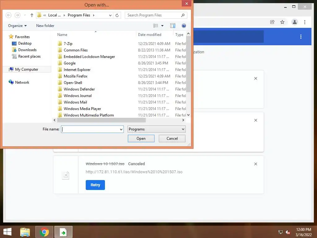Image resolution: width=317 pixels, height=238 pixels.
Task: Create a New folder
Action: point(45,26)
